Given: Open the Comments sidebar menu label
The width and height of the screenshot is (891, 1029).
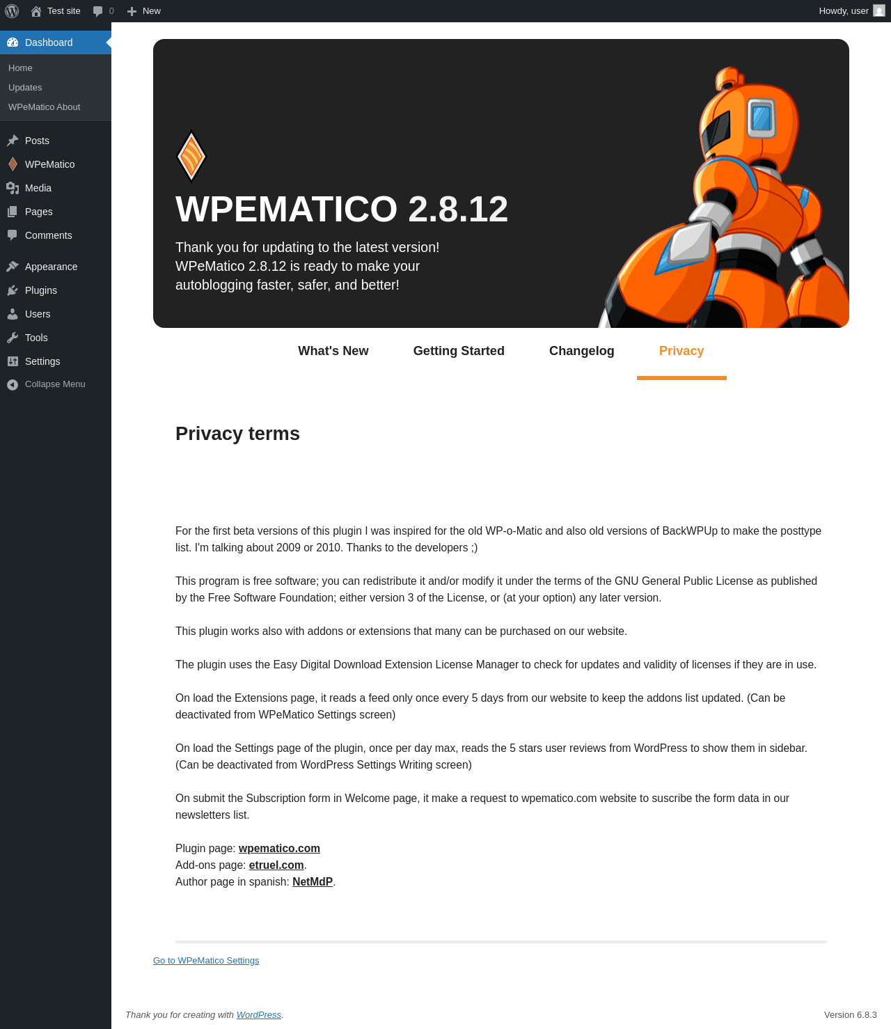Looking at the screenshot, I should pos(48,235).
